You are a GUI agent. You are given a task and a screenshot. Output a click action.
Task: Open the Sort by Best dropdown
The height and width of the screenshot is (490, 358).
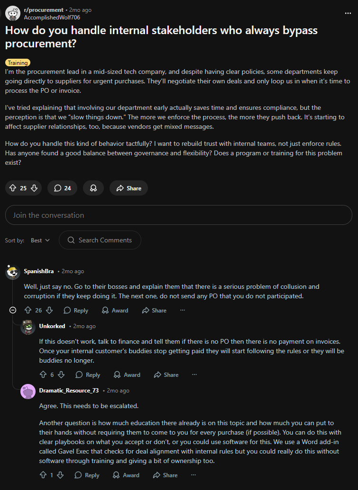coord(40,240)
